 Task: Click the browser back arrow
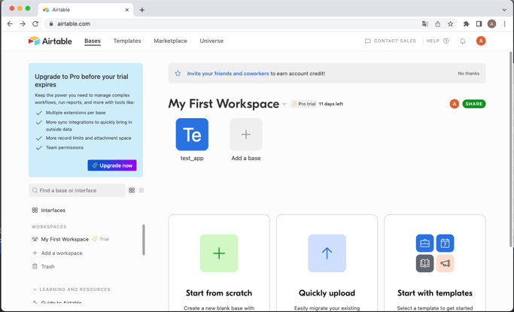point(10,23)
